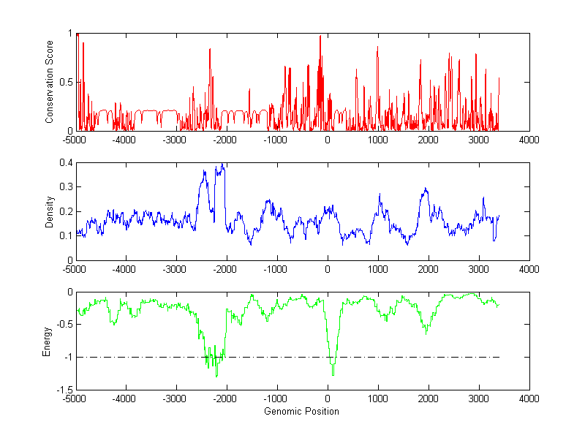Select the blue density peak near 2000
This screenshot has width=585, height=438.
(x=425, y=189)
